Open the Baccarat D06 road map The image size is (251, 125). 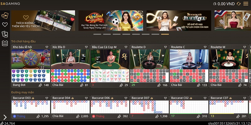click(x=110, y=107)
